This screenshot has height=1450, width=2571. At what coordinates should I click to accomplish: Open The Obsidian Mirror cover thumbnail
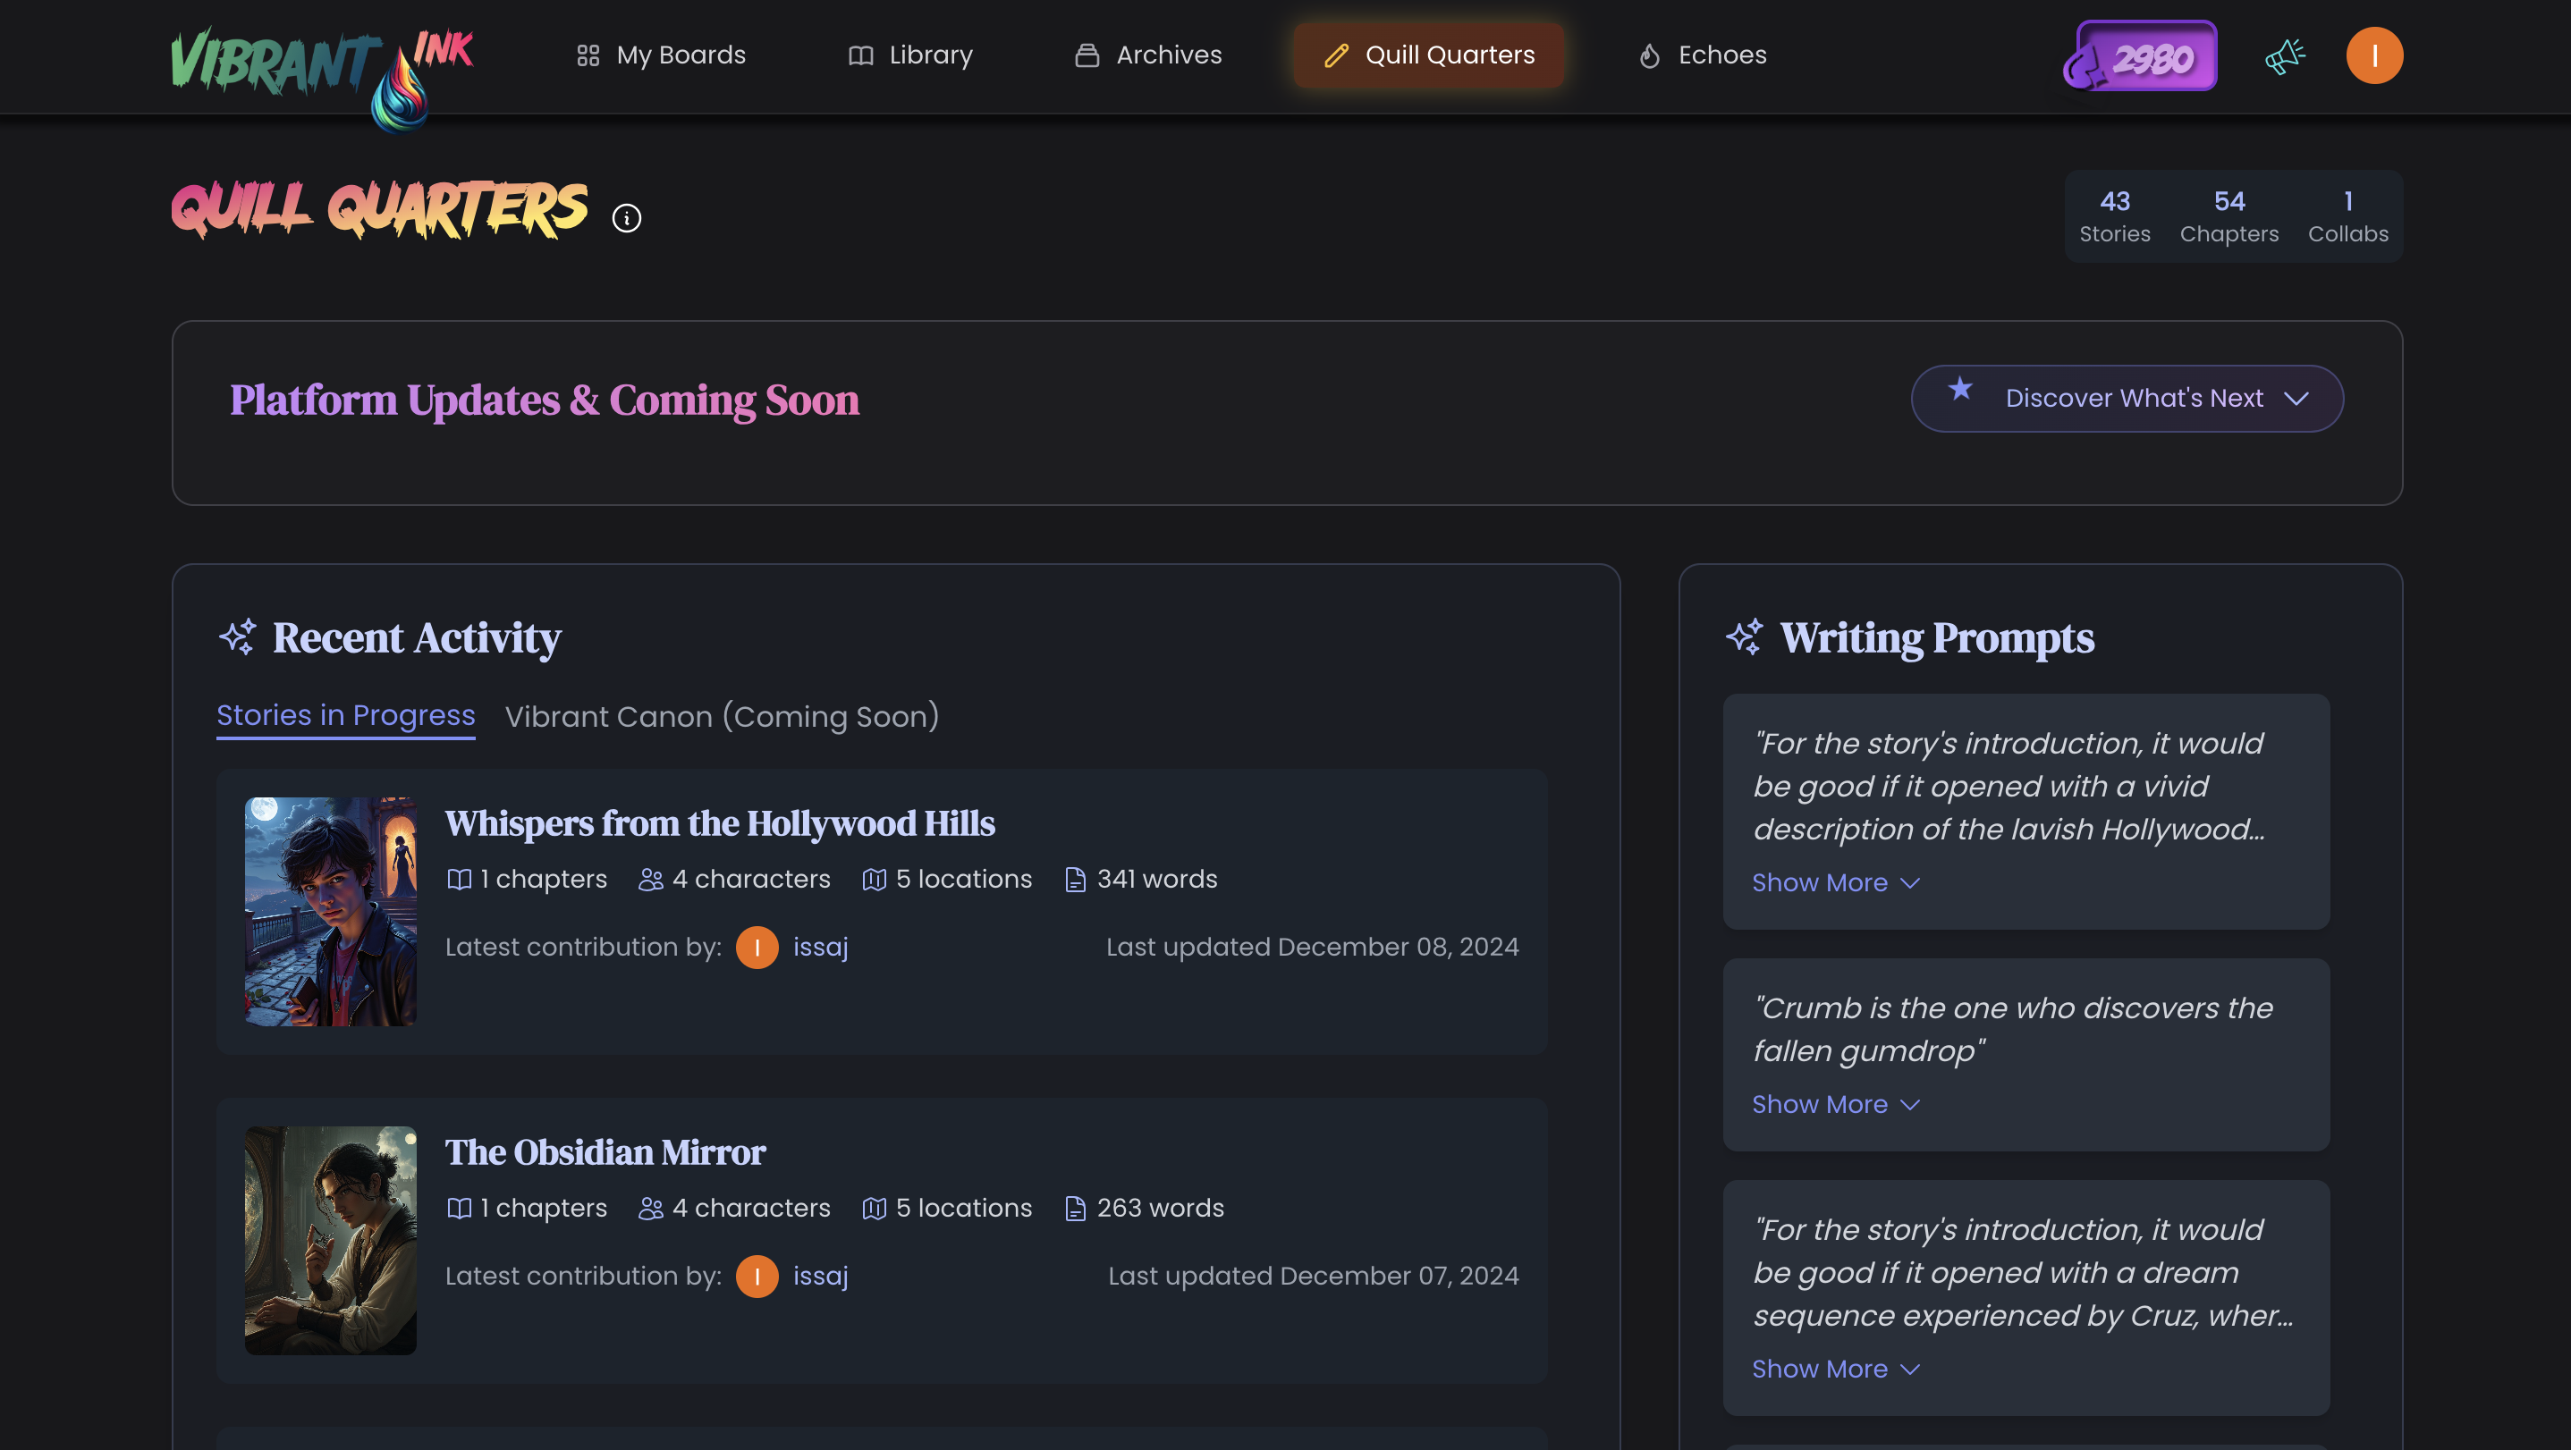tap(330, 1241)
